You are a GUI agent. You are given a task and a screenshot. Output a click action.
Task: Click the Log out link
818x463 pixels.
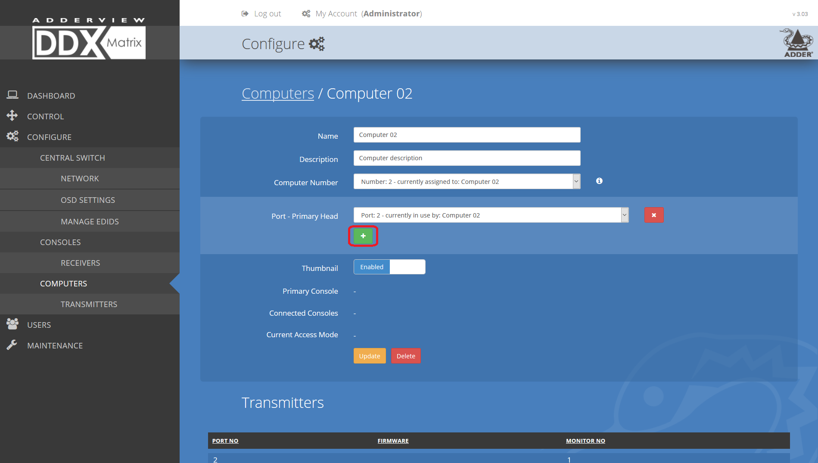pos(267,14)
